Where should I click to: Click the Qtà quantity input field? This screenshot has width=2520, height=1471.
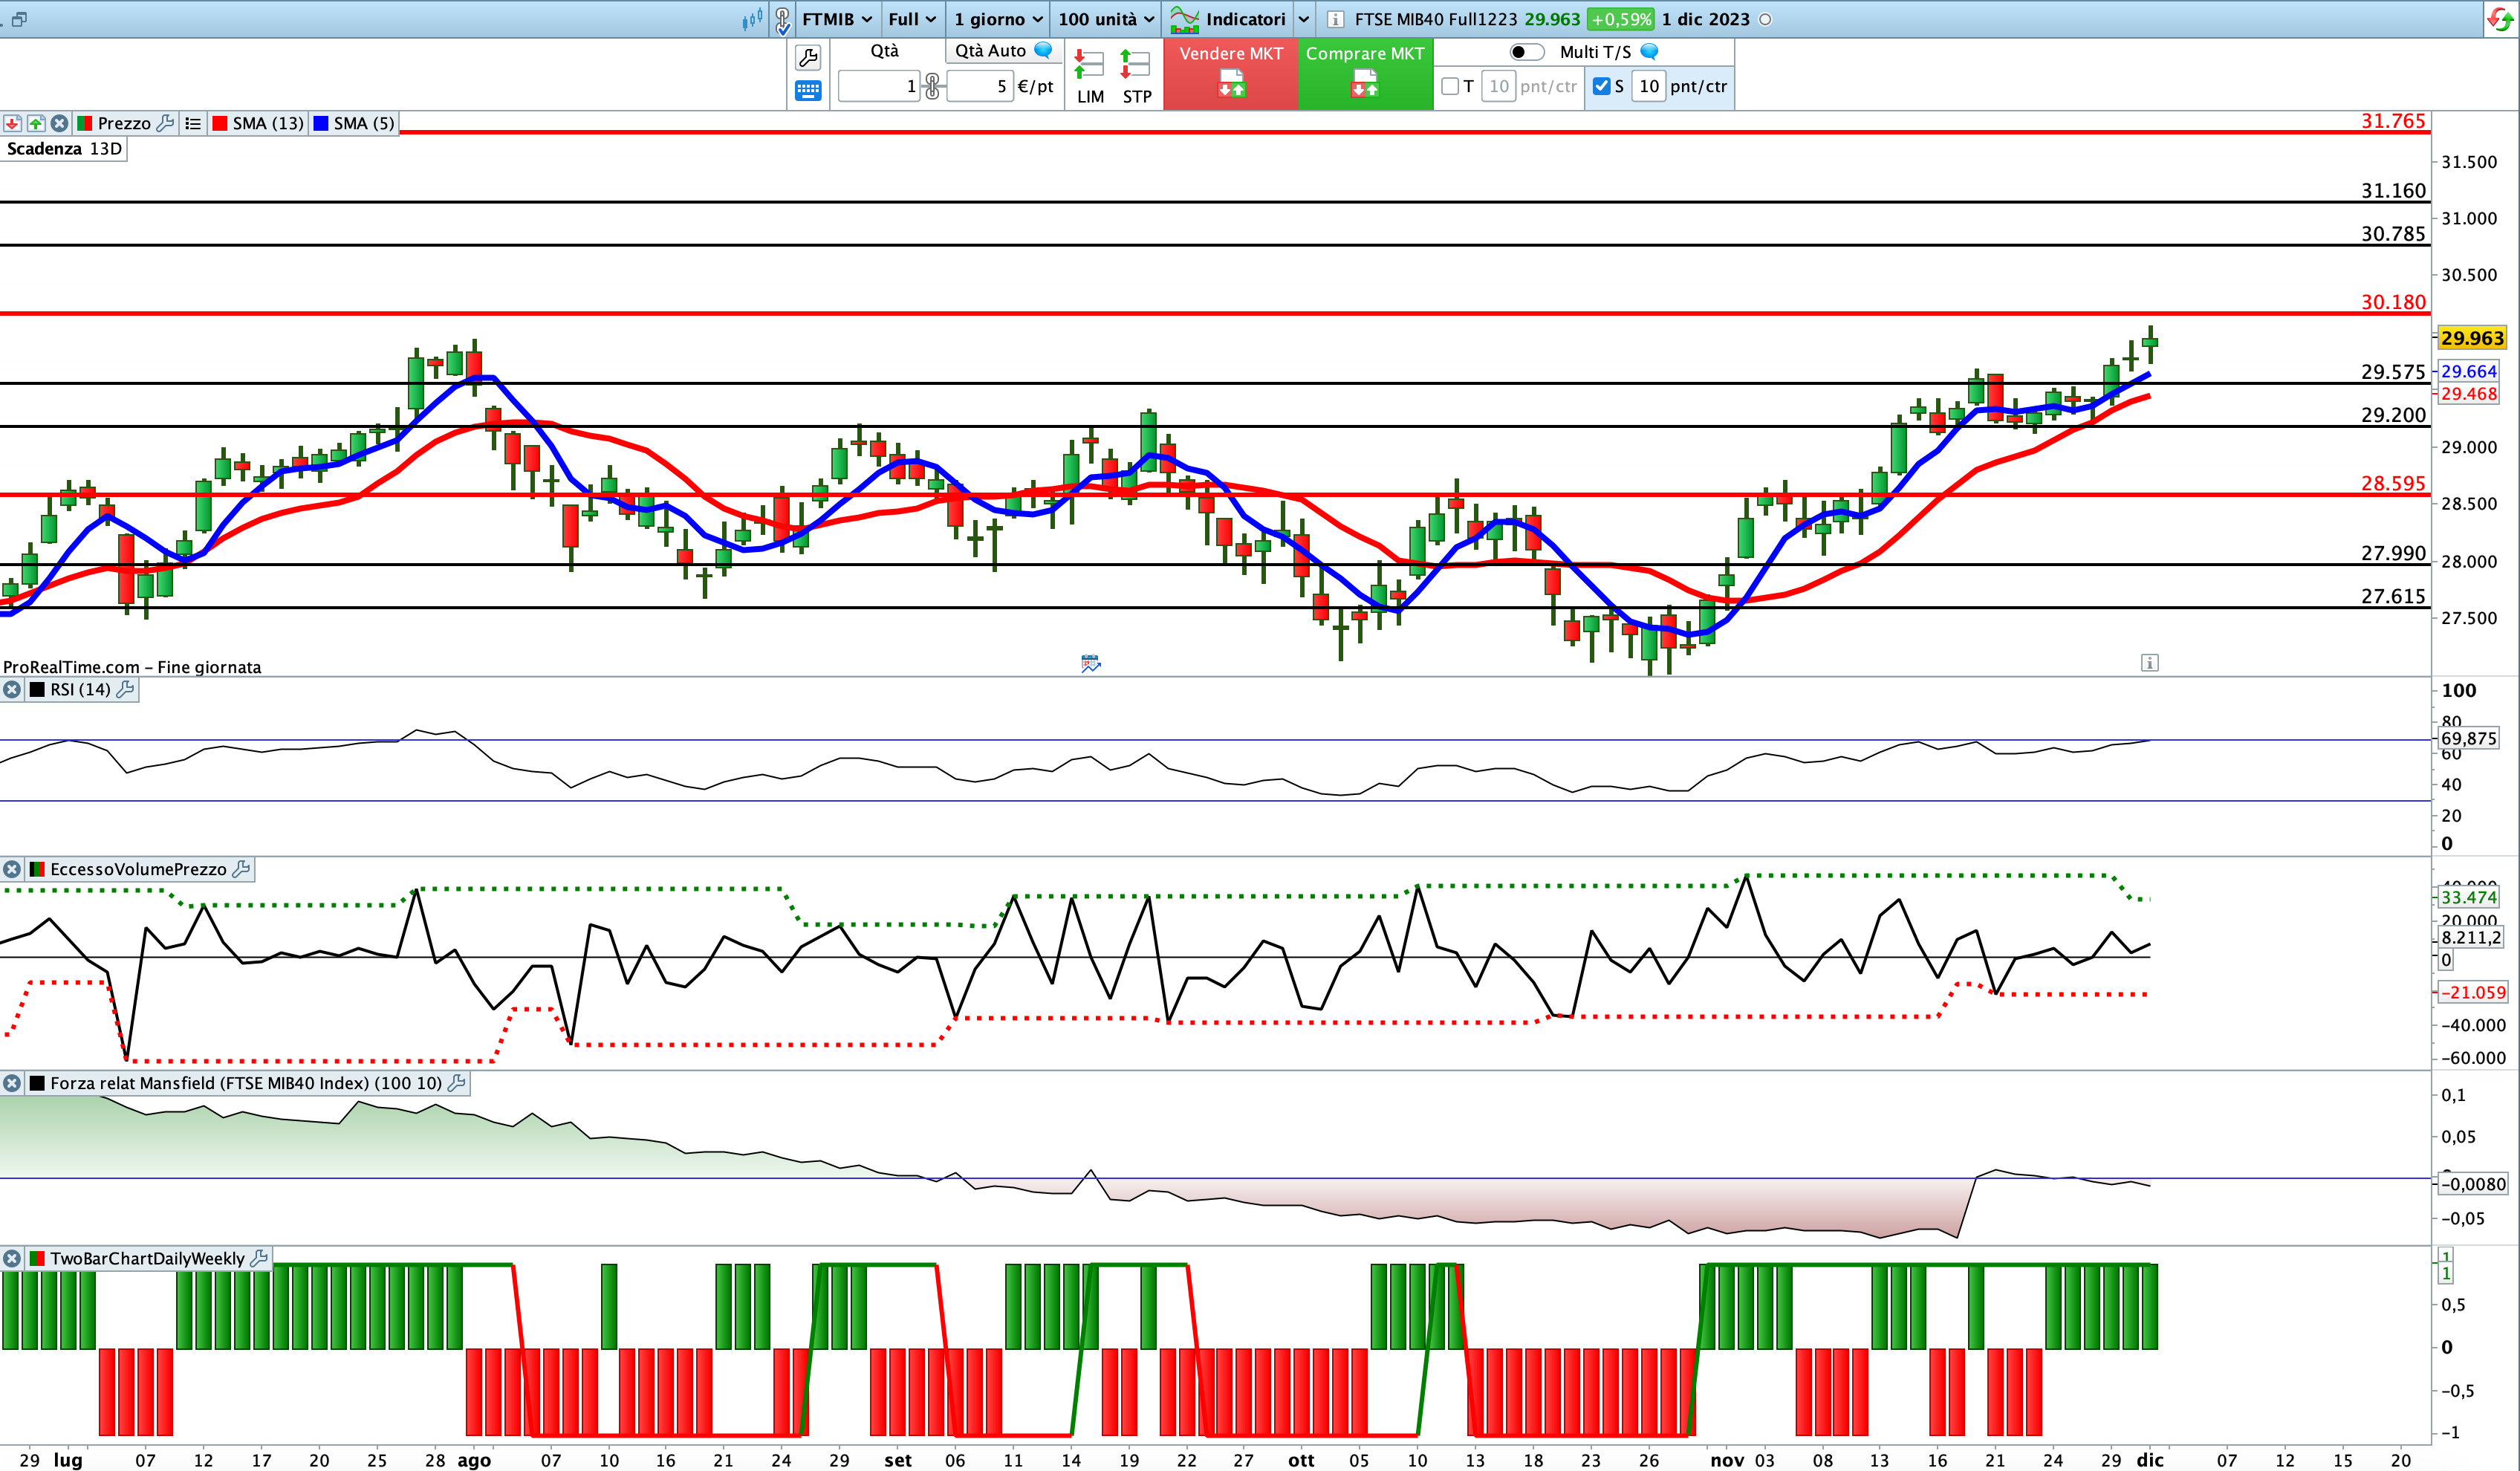click(878, 87)
